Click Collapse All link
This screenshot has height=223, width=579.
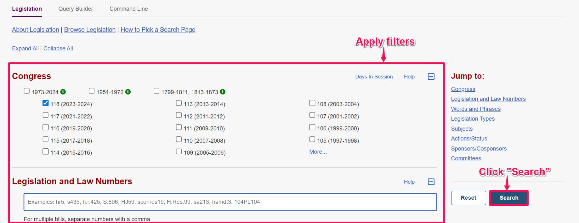pyautogui.click(x=58, y=49)
